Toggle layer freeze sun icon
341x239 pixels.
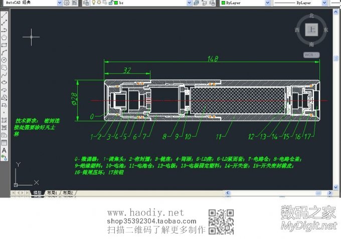(x=98, y=3)
